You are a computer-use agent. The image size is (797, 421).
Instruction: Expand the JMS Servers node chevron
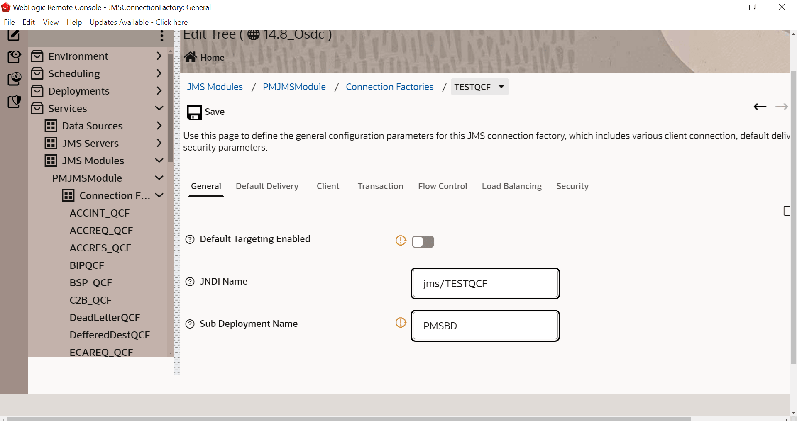click(159, 143)
